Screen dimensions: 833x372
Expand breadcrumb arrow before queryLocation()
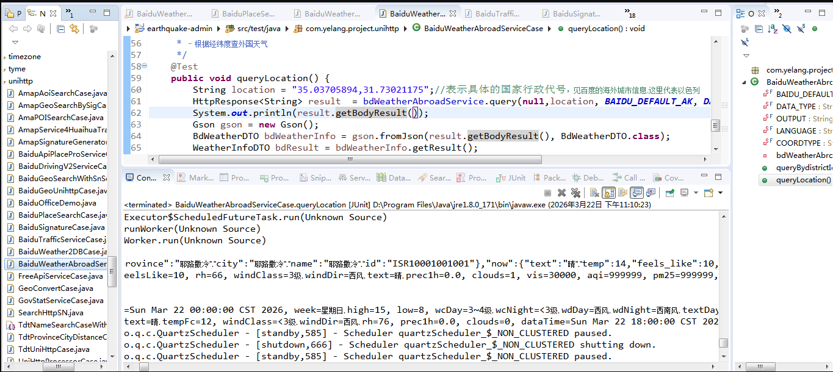[x=550, y=28]
